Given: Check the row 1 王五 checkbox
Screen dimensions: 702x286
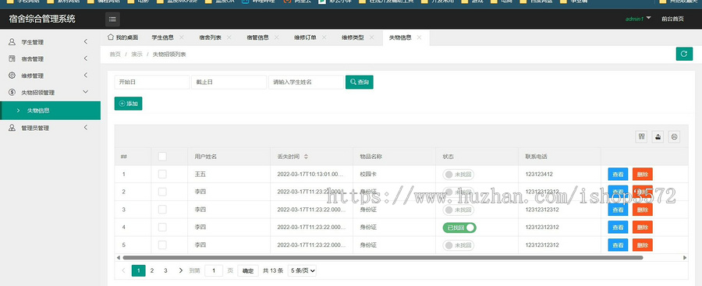Looking at the screenshot, I should 162,174.
